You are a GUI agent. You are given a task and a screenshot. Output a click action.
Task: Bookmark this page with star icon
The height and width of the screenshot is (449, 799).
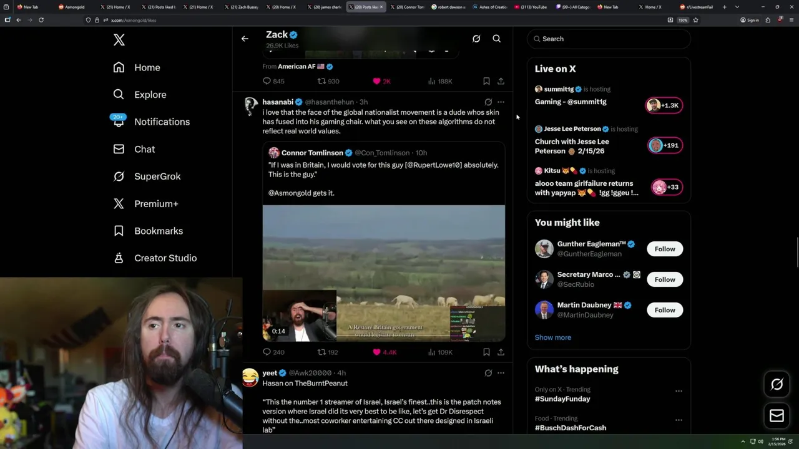695,20
